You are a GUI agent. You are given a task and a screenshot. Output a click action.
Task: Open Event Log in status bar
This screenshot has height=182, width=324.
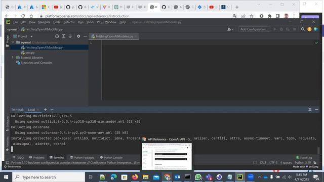(304, 158)
